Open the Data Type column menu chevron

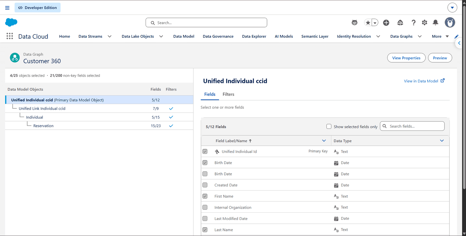click(x=442, y=141)
